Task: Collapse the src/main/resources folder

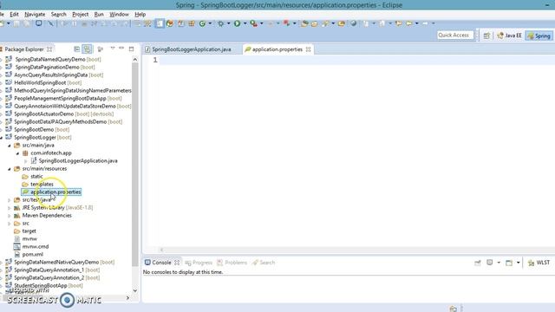Action: point(10,169)
